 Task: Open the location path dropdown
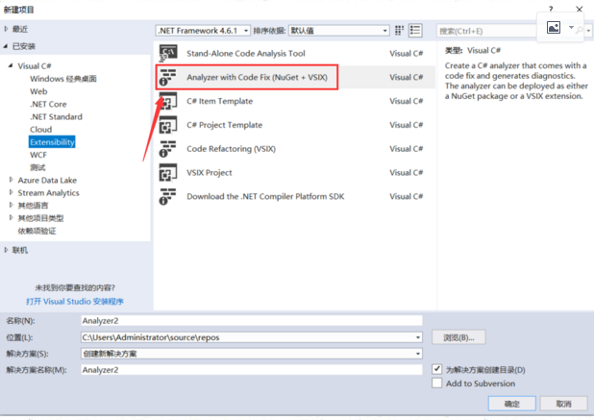pyautogui.click(x=418, y=337)
